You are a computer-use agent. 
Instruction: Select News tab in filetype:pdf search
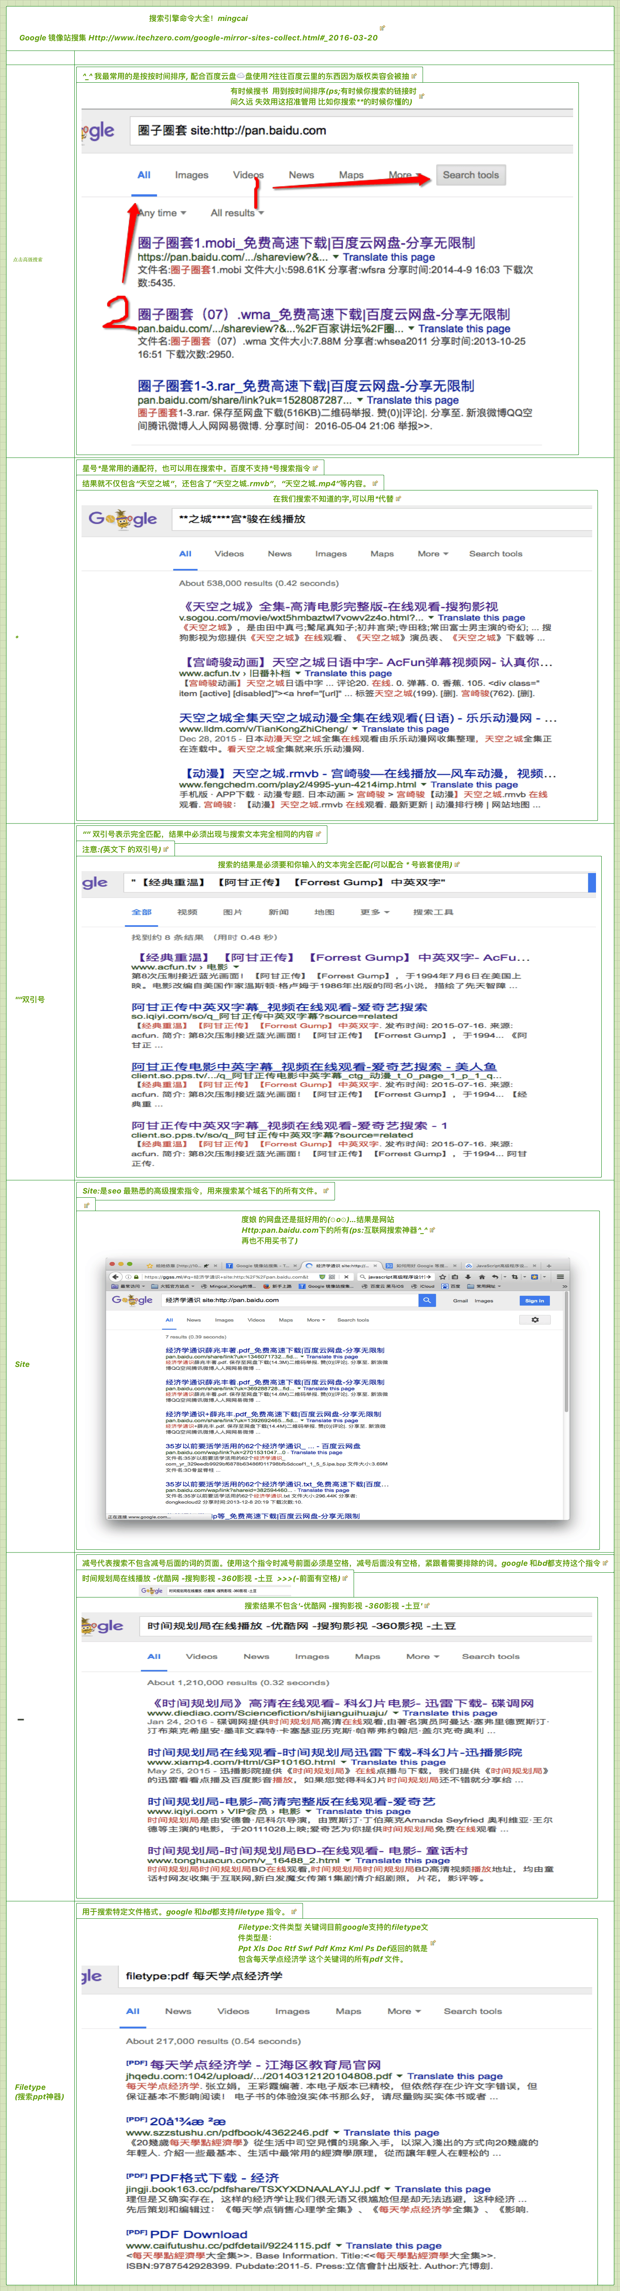178,2011
